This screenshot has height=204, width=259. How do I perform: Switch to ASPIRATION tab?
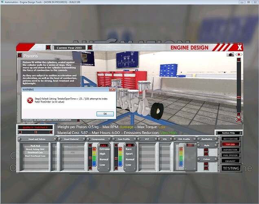click(x=230, y=150)
